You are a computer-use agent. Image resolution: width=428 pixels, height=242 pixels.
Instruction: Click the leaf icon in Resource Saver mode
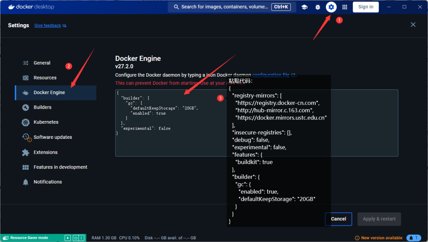pyautogui.click(x=6, y=238)
